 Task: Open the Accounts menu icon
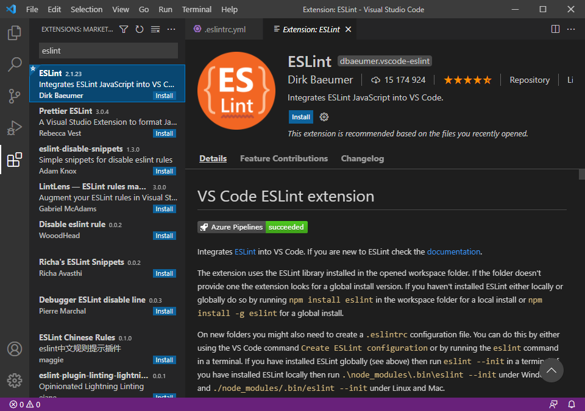tap(15, 349)
